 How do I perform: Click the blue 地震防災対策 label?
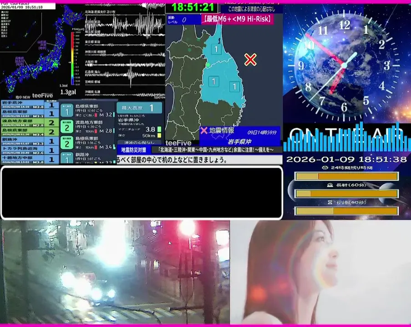point(134,150)
